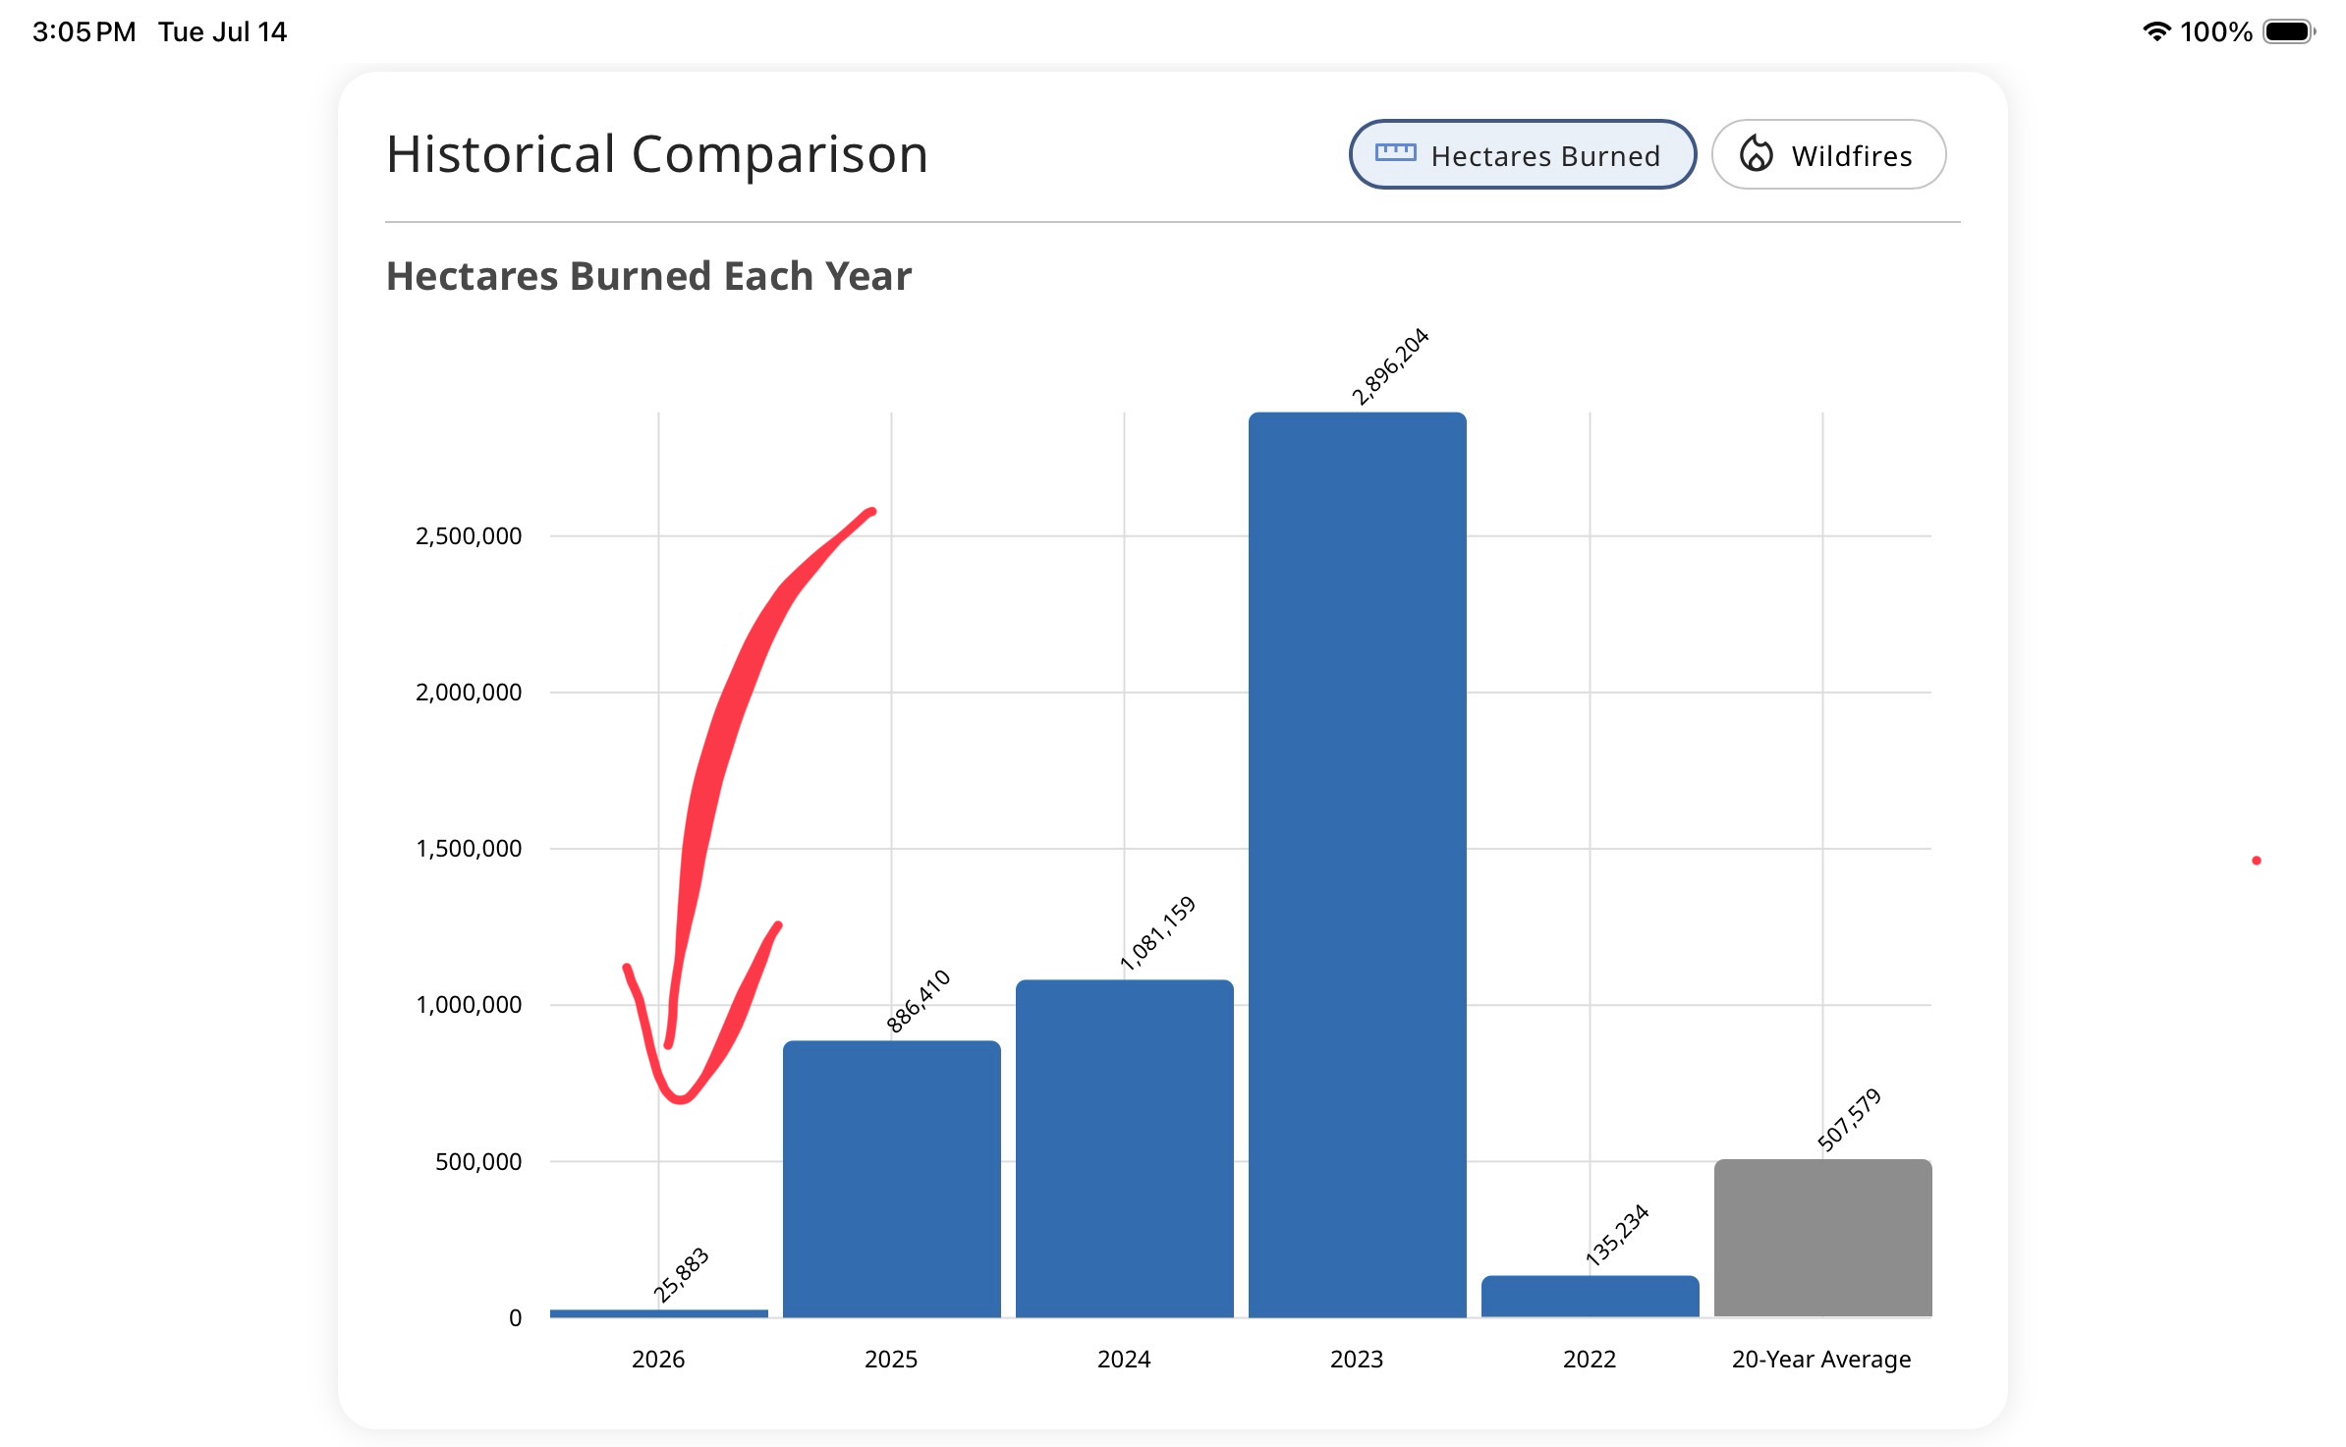Click the 2023 x-axis label

point(1357,1359)
